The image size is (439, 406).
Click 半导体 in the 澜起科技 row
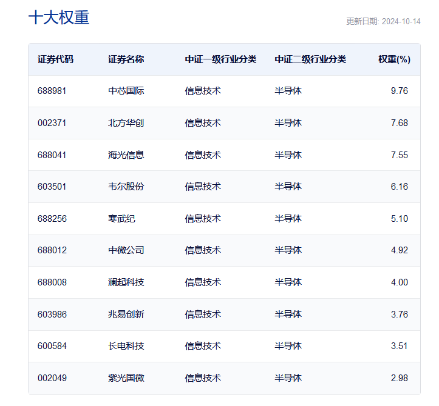288,282
